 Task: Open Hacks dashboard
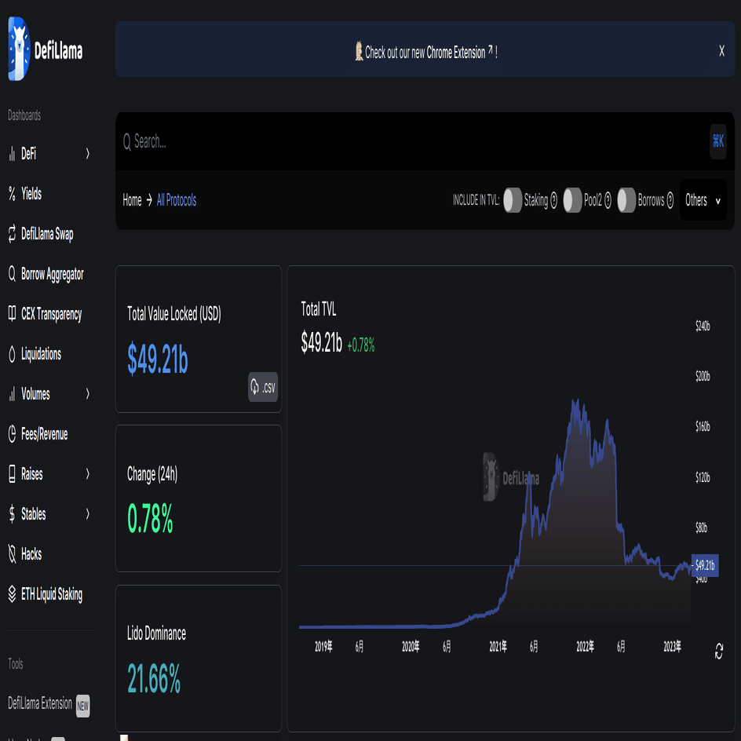tap(31, 554)
